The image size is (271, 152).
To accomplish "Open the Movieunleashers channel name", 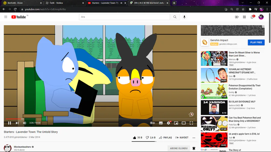I will click(23, 147).
